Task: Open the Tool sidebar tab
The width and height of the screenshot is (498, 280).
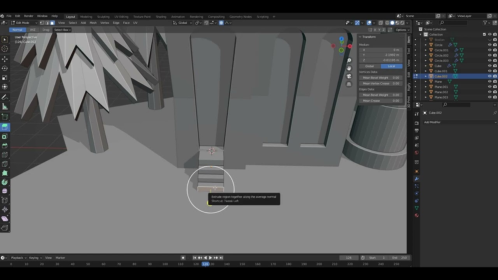Action: (x=409, y=51)
